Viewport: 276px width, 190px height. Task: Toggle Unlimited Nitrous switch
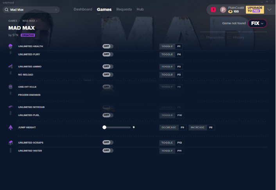(108, 107)
